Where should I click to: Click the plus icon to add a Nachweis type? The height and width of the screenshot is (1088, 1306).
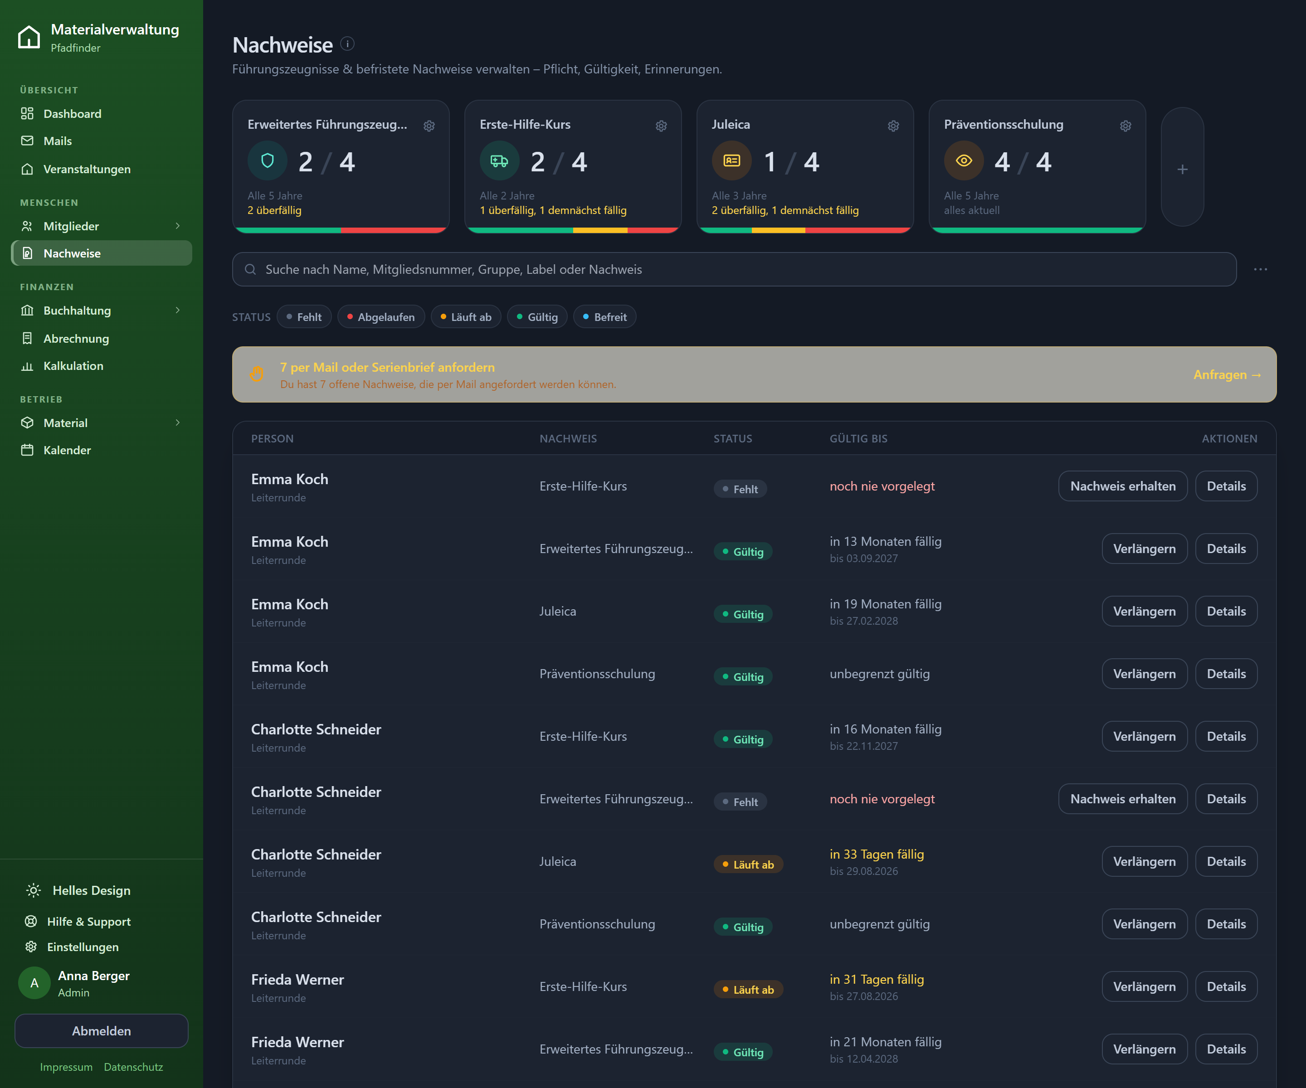coord(1182,169)
